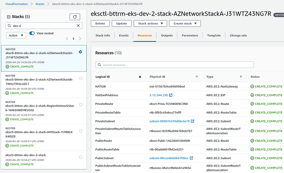The image size is (284, 173).
Task: Open the 3.12.244.238 EIP link
Action: [x=159, y=95]
